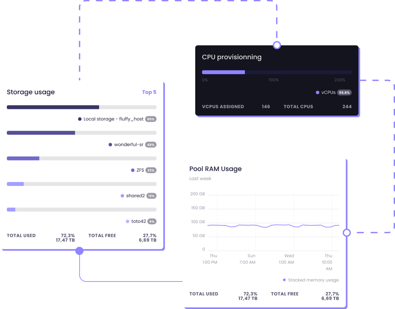Click the 65% badge for fluffy_host
Viewport: 395px width, 309px height.
pos(151,119)
